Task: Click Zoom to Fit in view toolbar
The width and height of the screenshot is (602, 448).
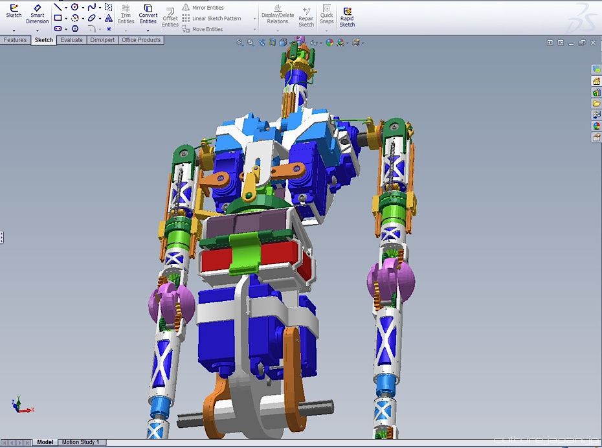Action: click(x=240, y=43)
